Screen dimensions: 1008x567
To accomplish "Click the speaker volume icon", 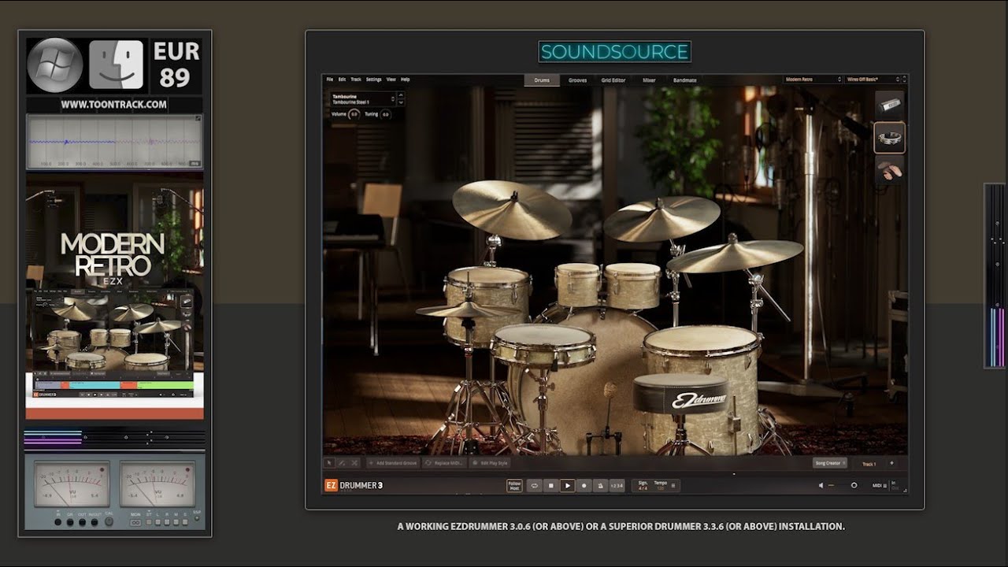I will point(821,486).
